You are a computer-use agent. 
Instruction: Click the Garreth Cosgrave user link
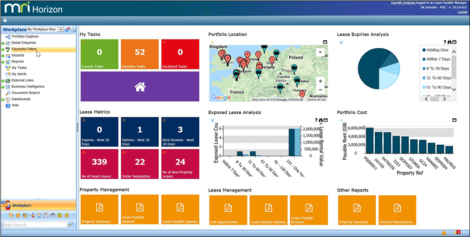pos(403,3)
